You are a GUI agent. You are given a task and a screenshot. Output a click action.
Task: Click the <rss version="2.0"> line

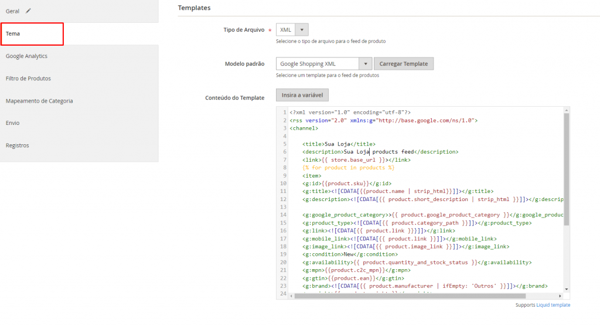[383, 120]
